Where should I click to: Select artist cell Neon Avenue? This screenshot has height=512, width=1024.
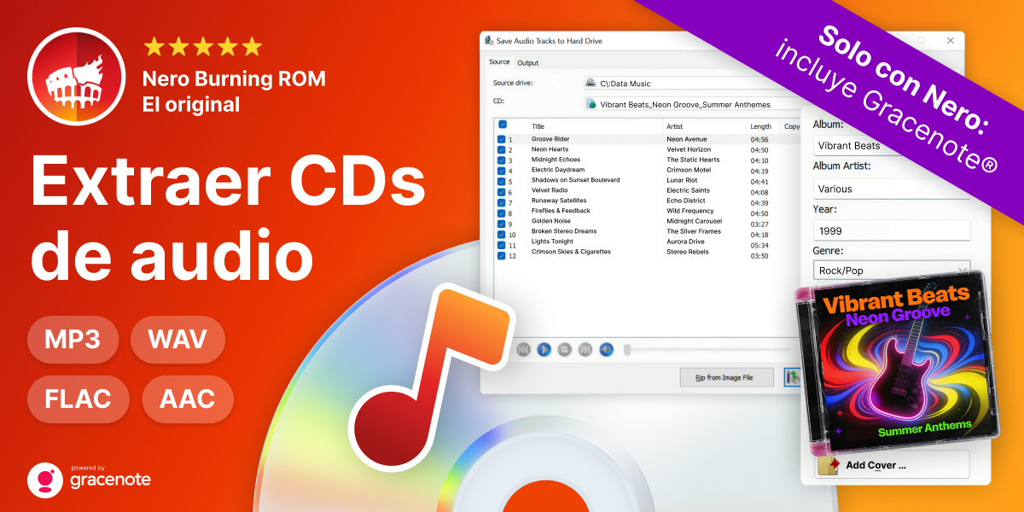pos(687,139)
